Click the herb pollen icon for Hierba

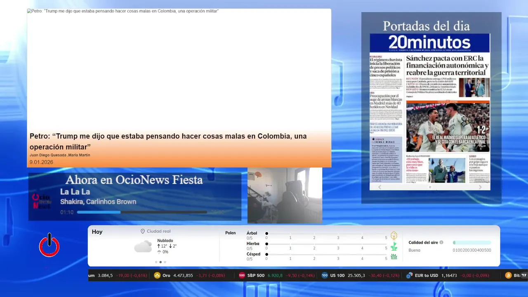pos(394,246)
